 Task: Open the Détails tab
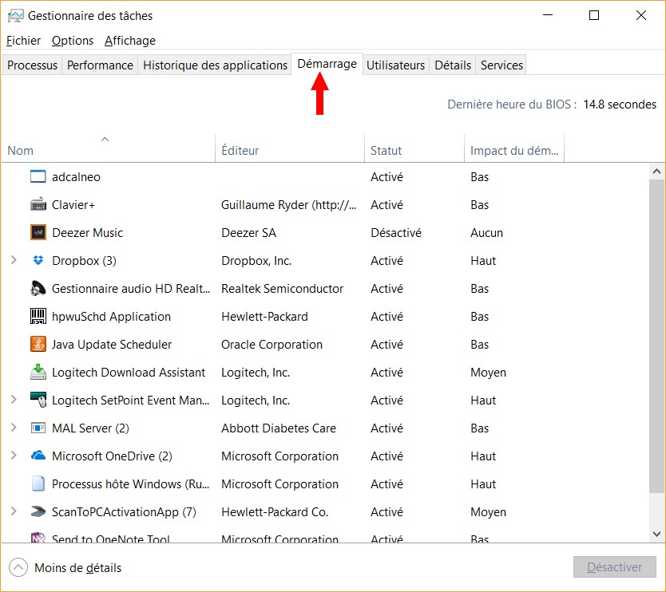pyautogui.click(x=452, y=65)
